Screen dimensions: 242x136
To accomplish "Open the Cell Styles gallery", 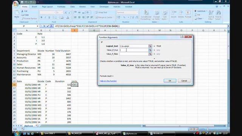I will tap(164, 15).
